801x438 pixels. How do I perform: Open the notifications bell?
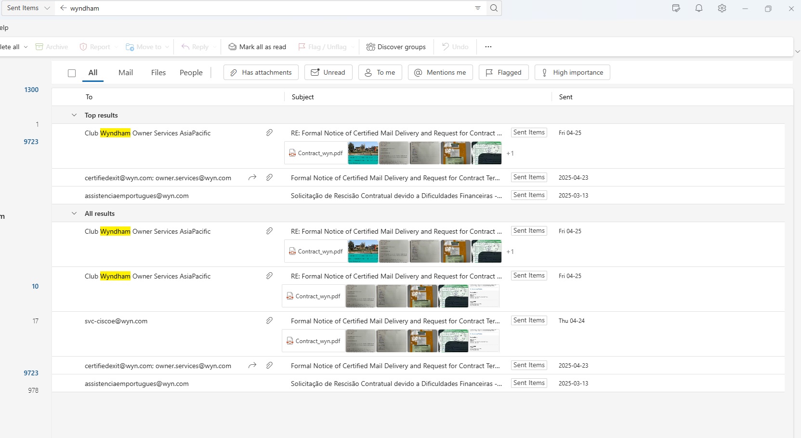click(x=699, y=8)
